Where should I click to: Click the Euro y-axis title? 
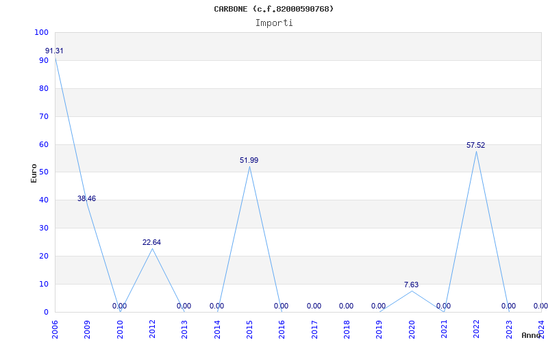point(34,173)
